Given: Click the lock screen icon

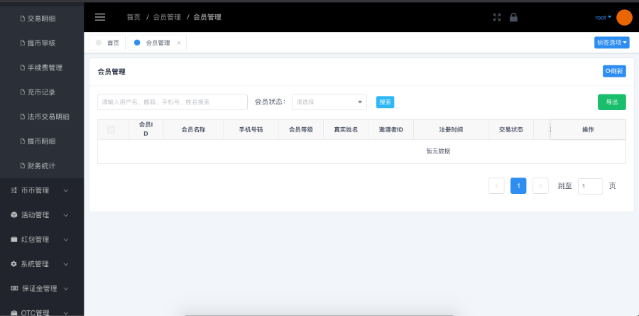Looking at the screenshot, I should (x=513, y=17).
